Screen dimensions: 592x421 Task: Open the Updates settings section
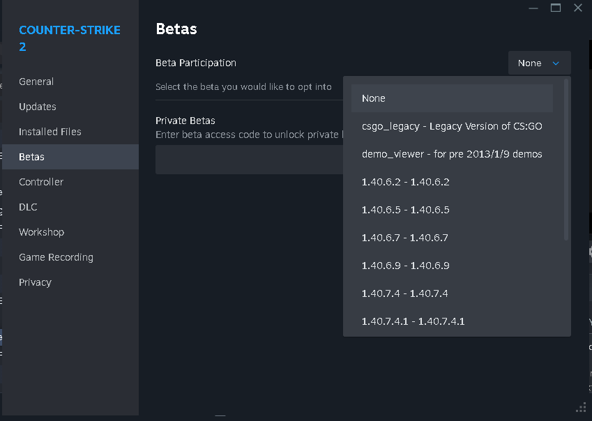pyautogui.click(x=38, y=107)
